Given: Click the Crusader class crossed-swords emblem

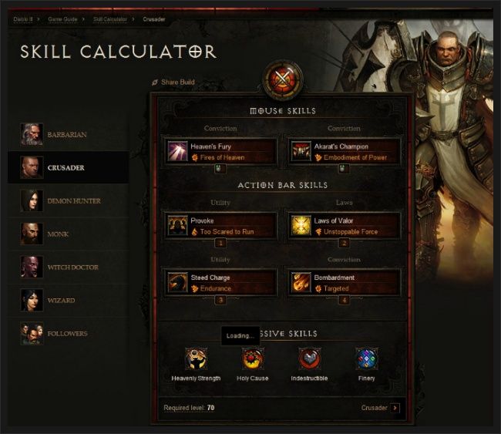Looking at the screenshot, I should [x=283, y=79].
